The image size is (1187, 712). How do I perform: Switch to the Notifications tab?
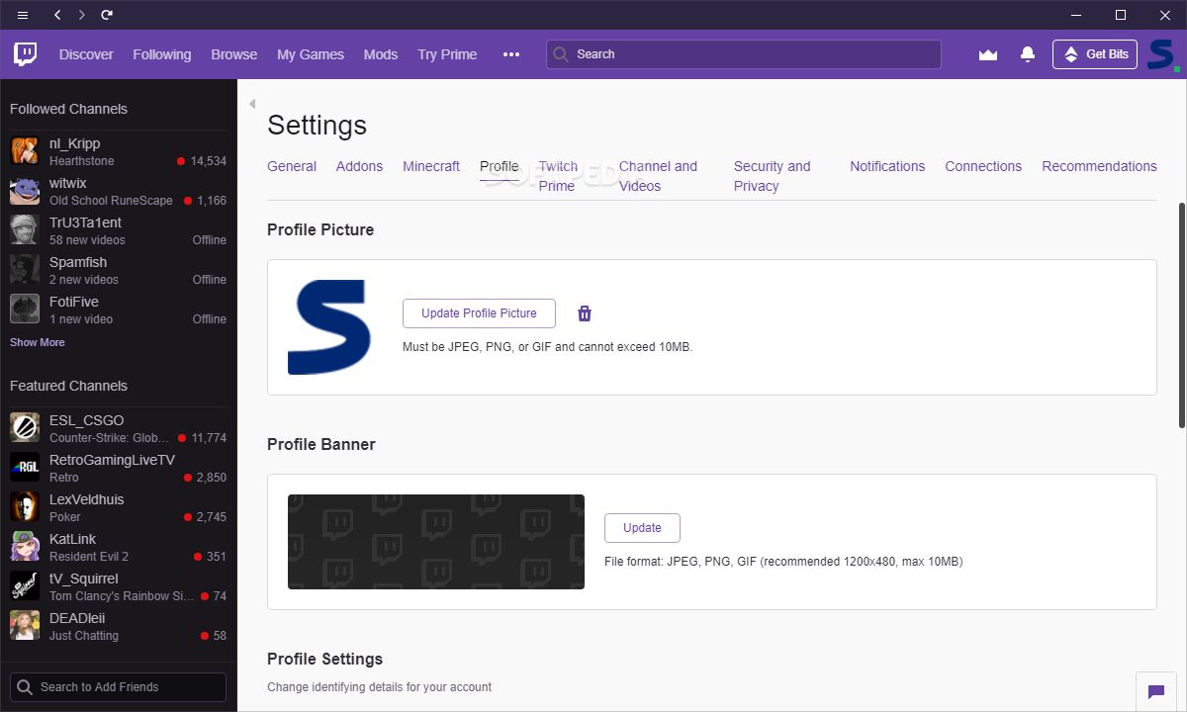(887, 166)
